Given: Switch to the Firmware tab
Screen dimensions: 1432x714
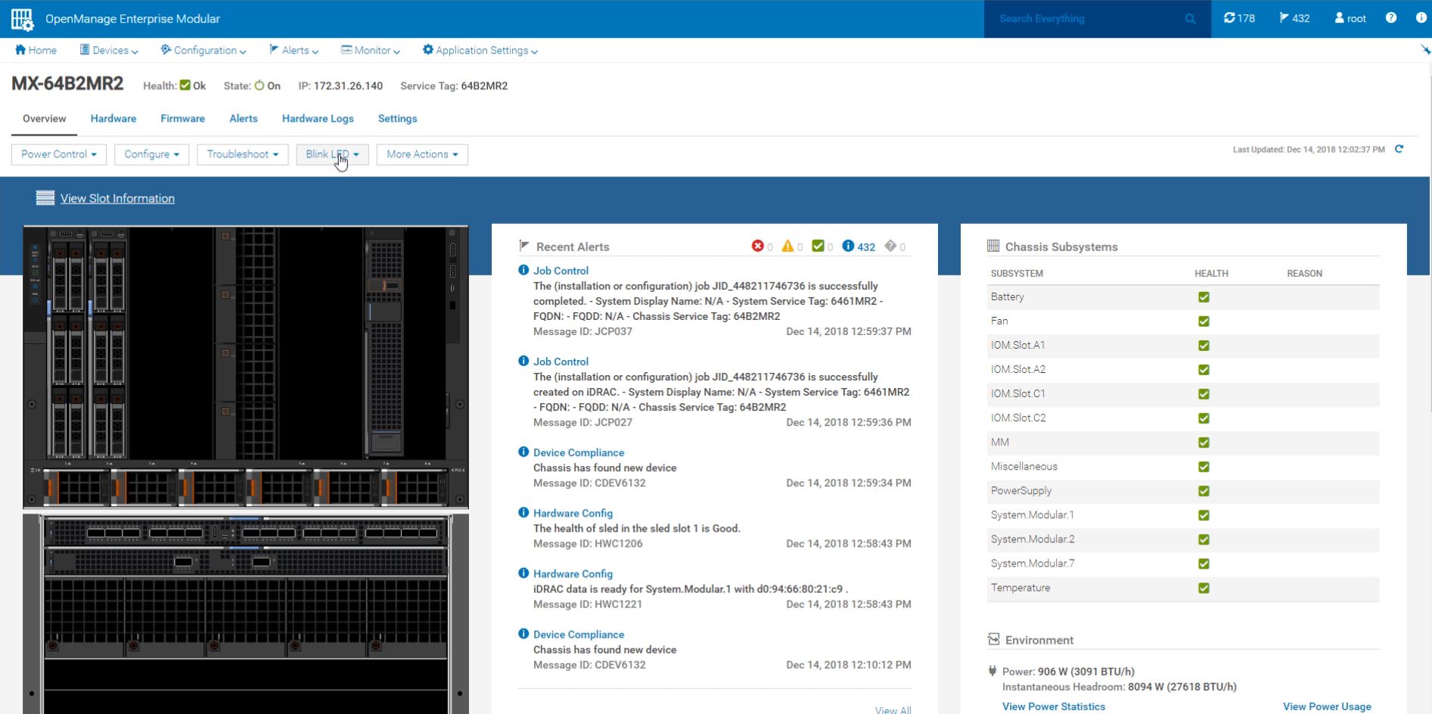Looking at the screenshot, I should [182, 119].
